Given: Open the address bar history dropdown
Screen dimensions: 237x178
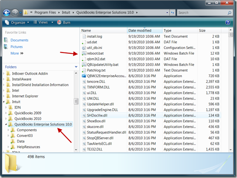Looking at the screenshot, I should click(x=167, y=13).
